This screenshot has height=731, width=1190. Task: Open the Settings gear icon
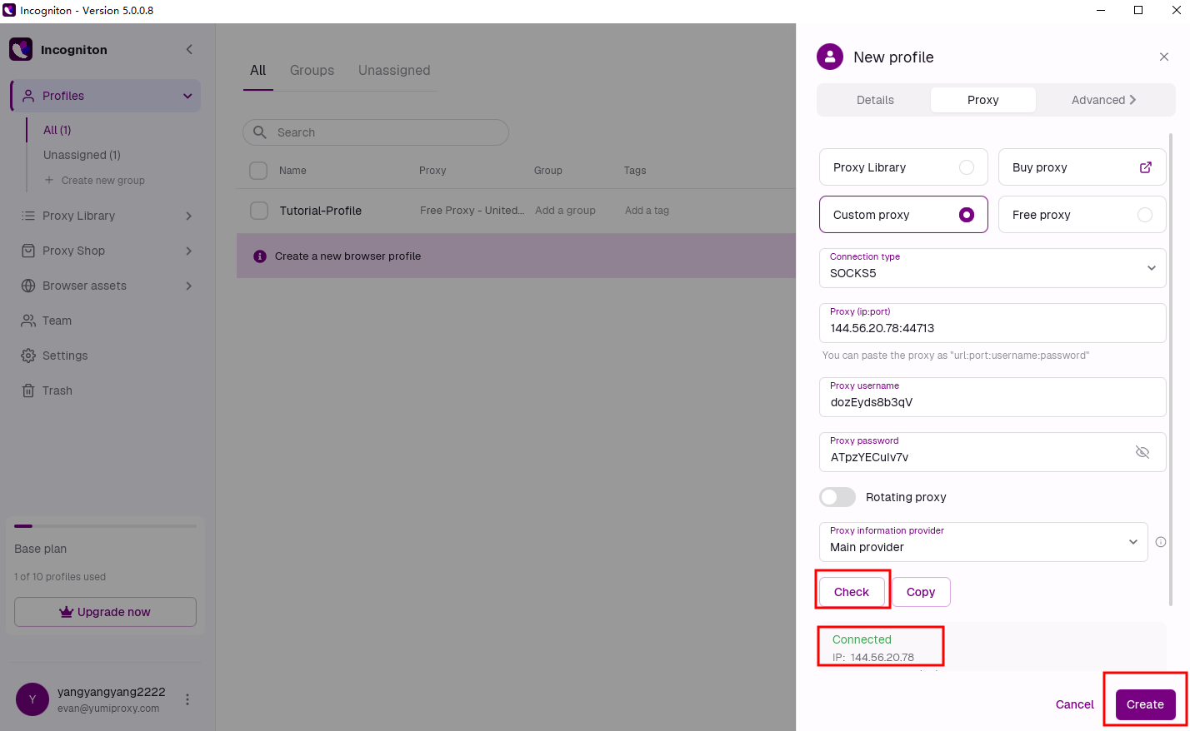28,356
